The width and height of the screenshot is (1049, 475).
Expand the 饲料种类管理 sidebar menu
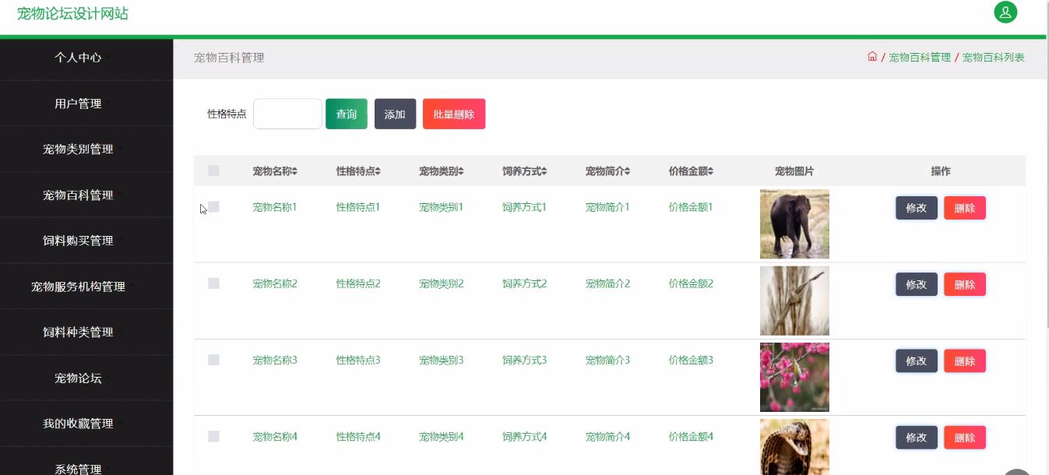78,332
